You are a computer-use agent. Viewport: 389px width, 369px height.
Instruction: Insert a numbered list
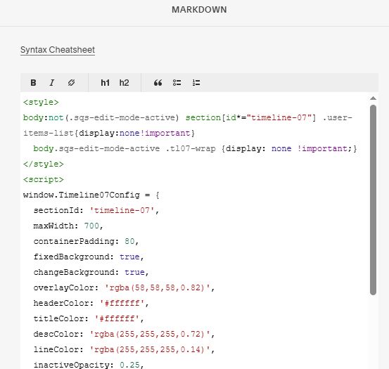tap(196, 83)
